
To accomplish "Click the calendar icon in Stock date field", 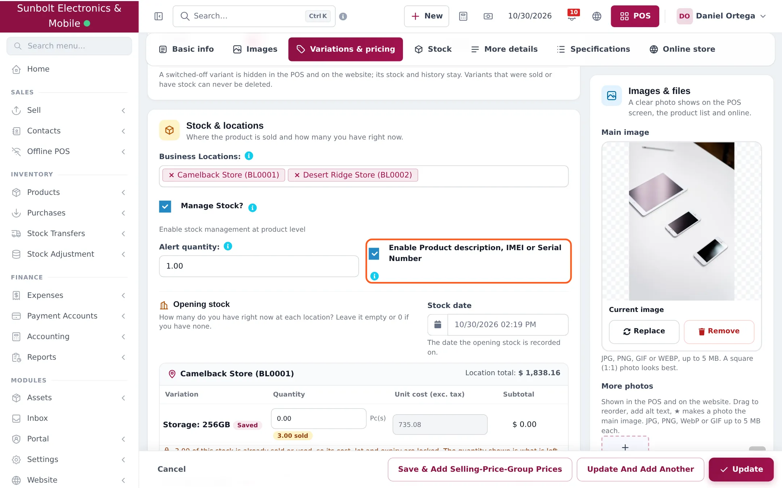I will pos(438,325).
